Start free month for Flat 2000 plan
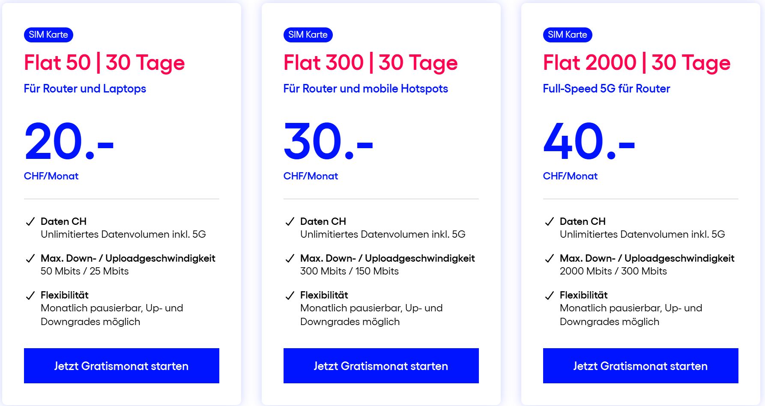 [641, 366]
